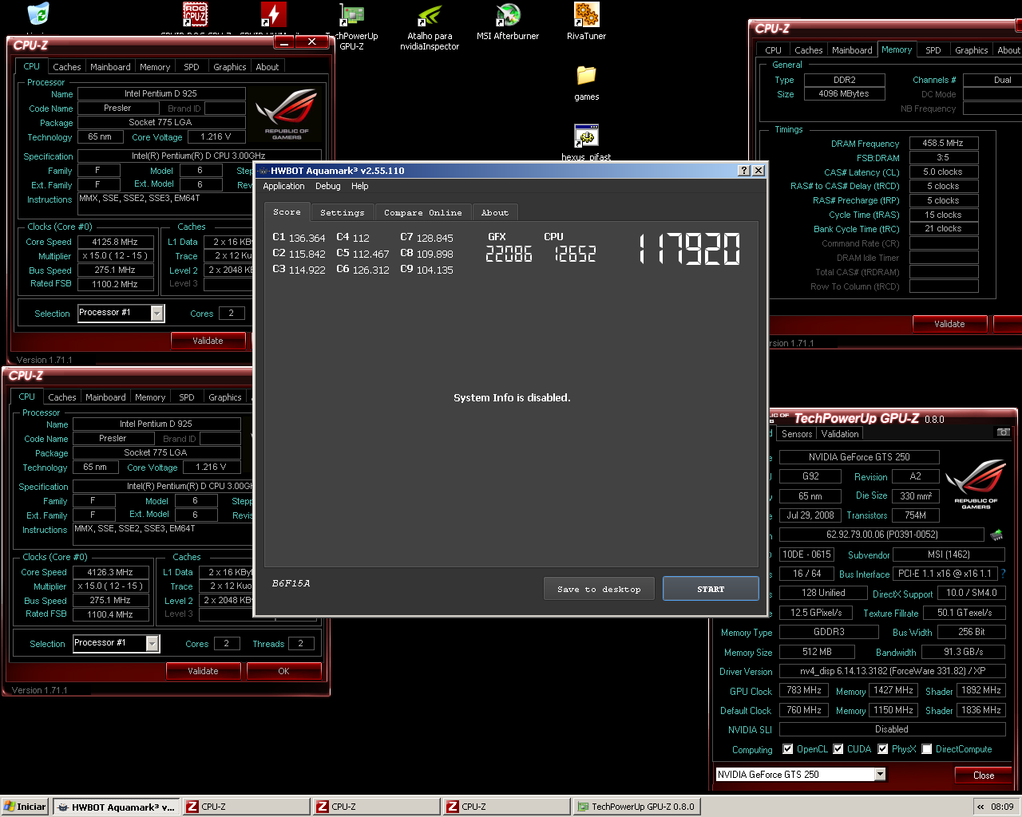
Task: Open Caches tab in bottom CPU-Z window
Action: pyautogui.click(x=62, y=397)
